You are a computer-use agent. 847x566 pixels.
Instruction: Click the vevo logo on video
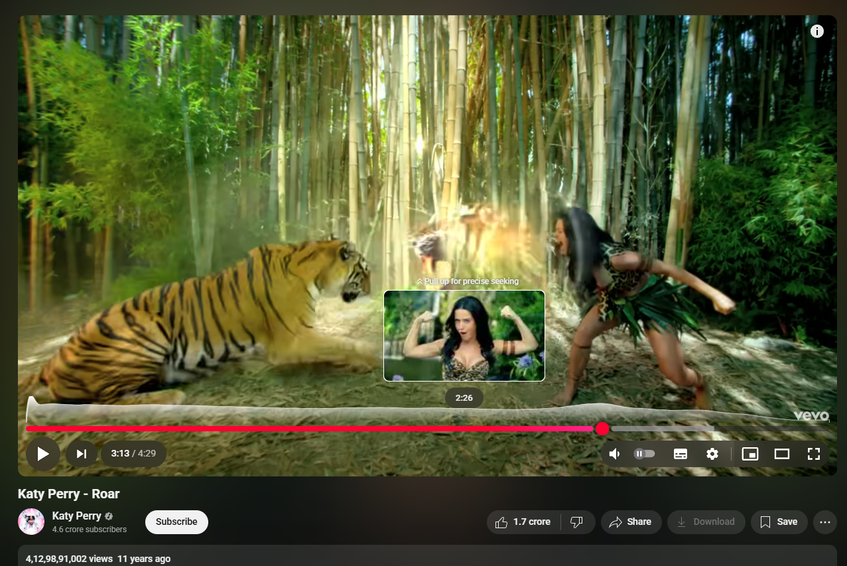click(812, 415)
